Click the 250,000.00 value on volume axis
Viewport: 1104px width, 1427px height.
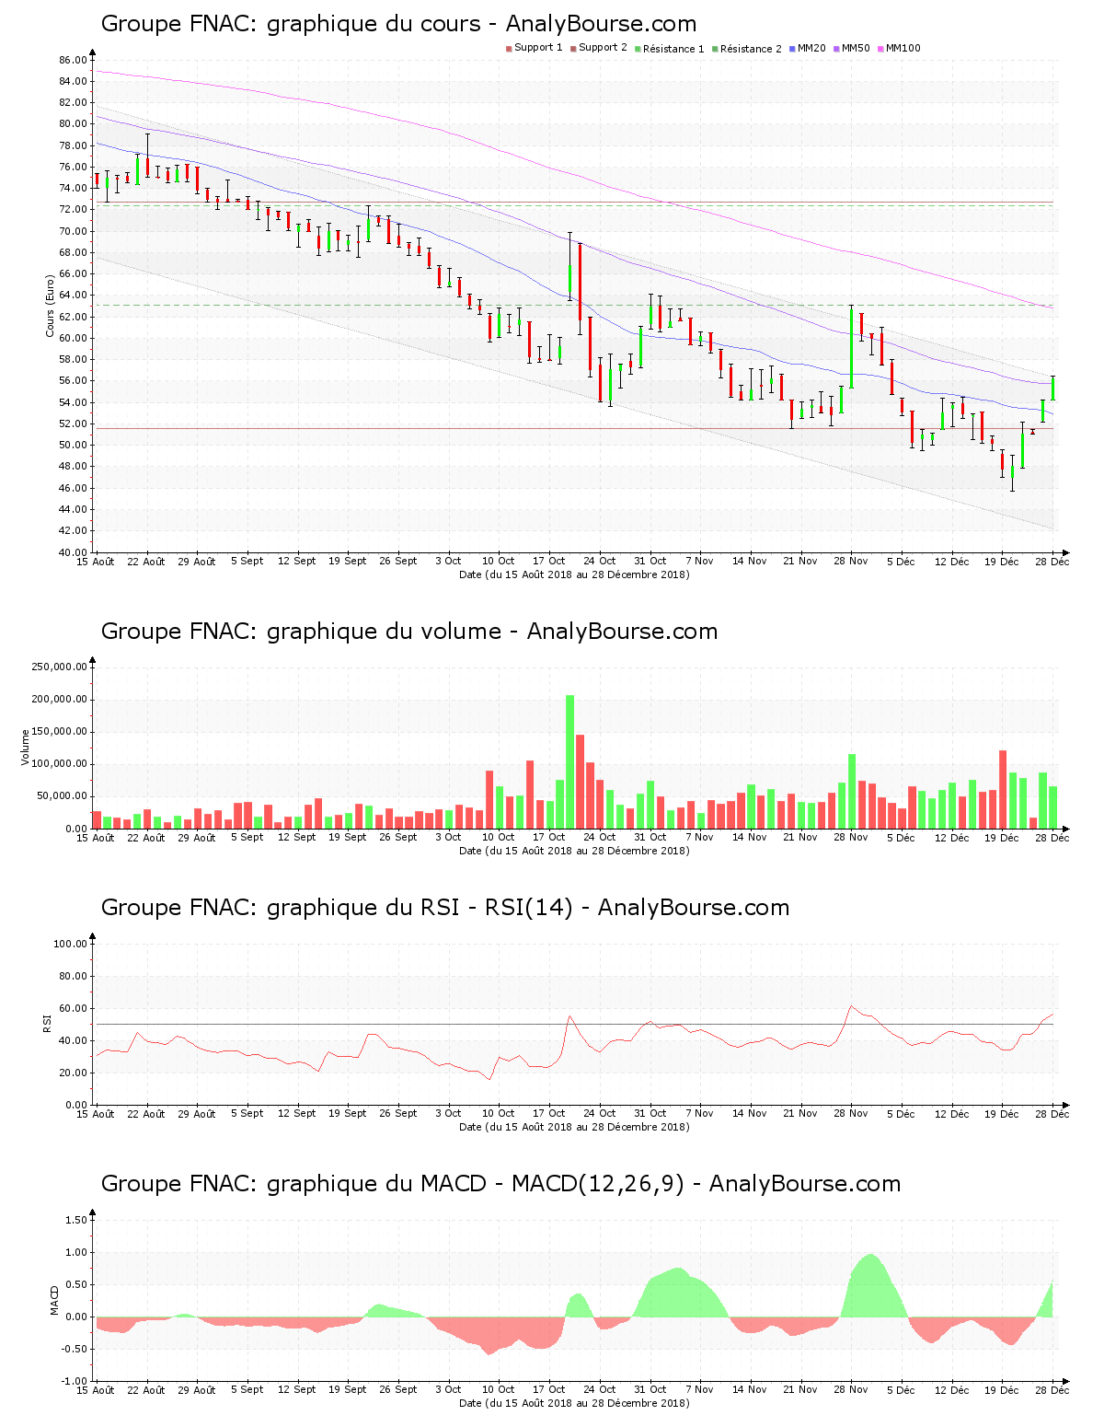(59, 667)
